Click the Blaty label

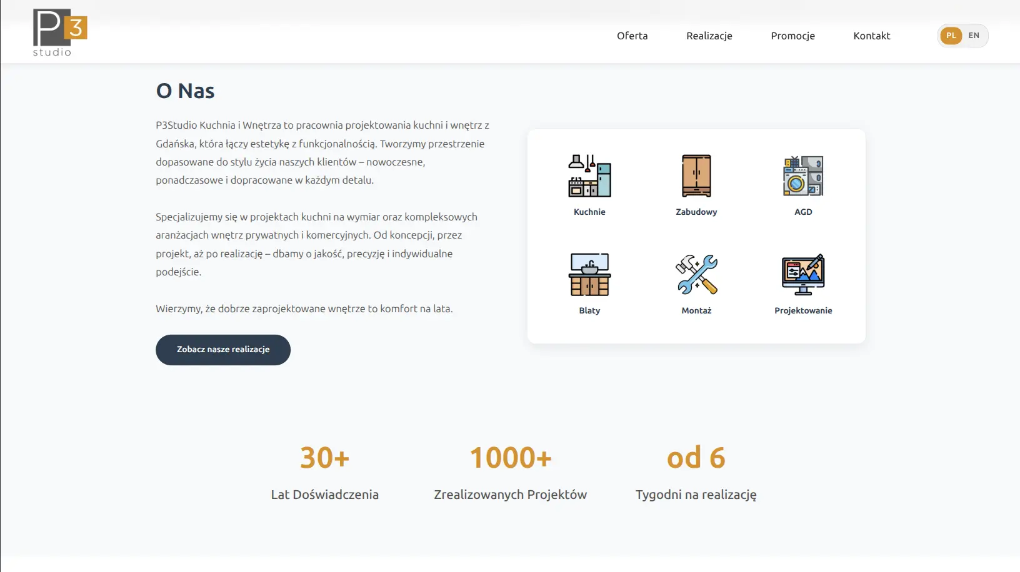589,310
